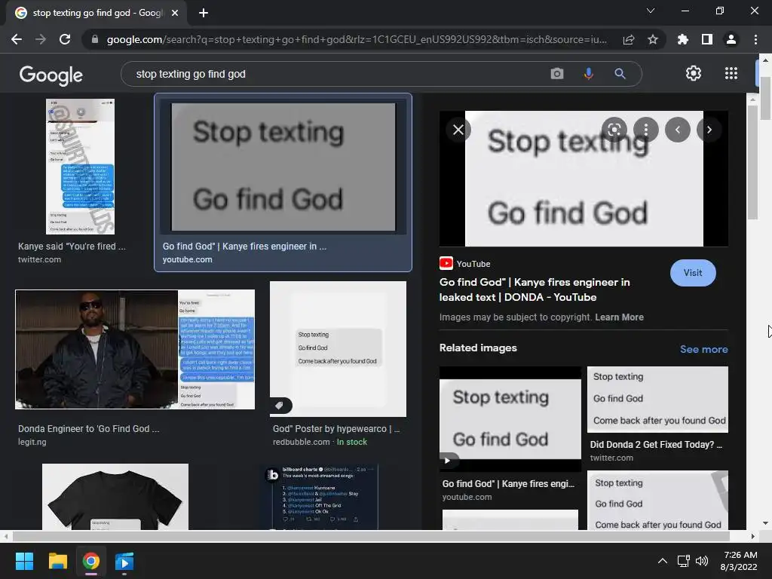Open Google quick settings gear
This screenshot has width=772, height=579.
(694, 73)
